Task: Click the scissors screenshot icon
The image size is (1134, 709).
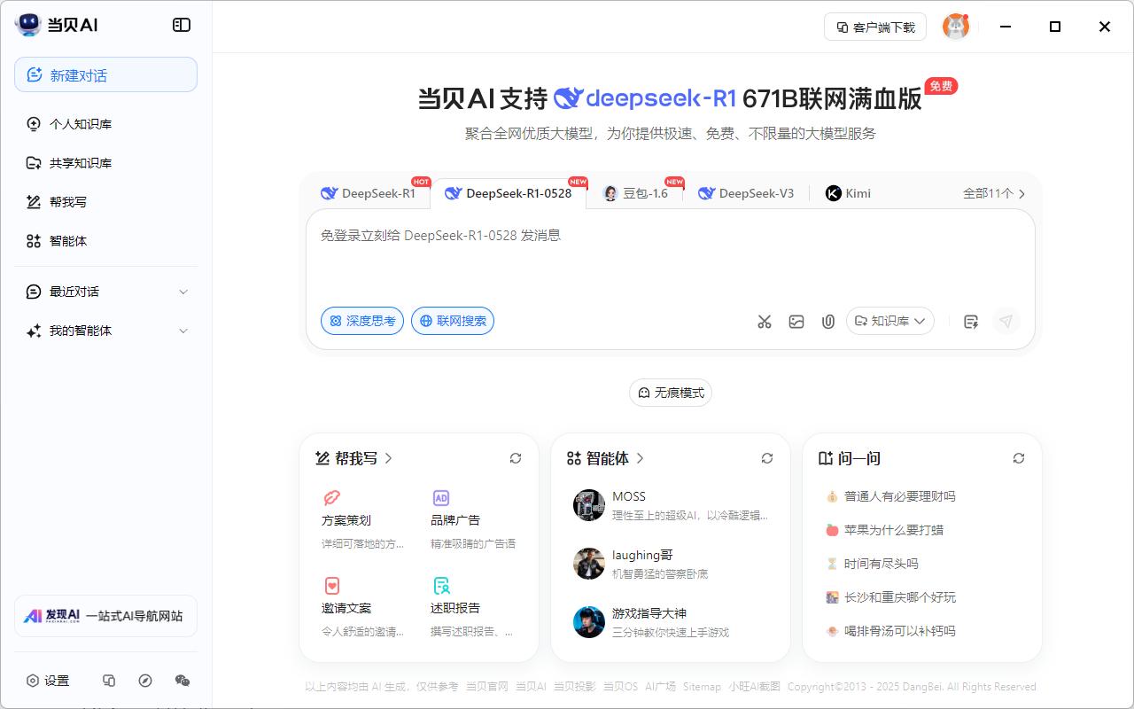Action: pos(765,322)
